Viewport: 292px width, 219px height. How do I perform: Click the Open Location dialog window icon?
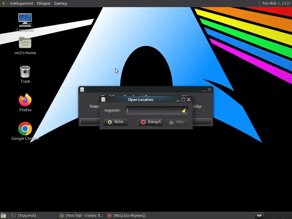pyautogui.click(x=103, y=100)
